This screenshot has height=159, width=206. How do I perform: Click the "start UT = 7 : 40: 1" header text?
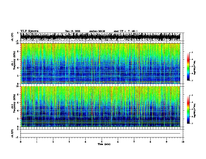(x=126, y=31)
